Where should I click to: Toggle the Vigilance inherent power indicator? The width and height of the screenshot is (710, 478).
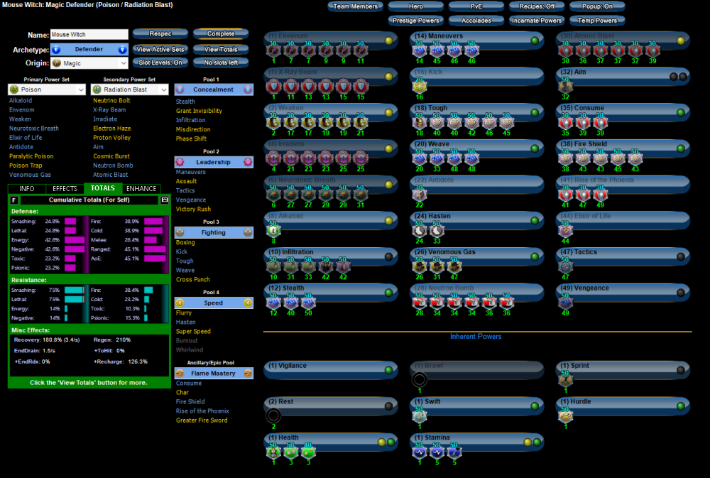coord(389,370)
